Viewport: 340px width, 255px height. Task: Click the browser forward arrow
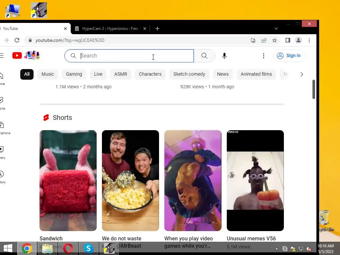[x=6, y=40]
